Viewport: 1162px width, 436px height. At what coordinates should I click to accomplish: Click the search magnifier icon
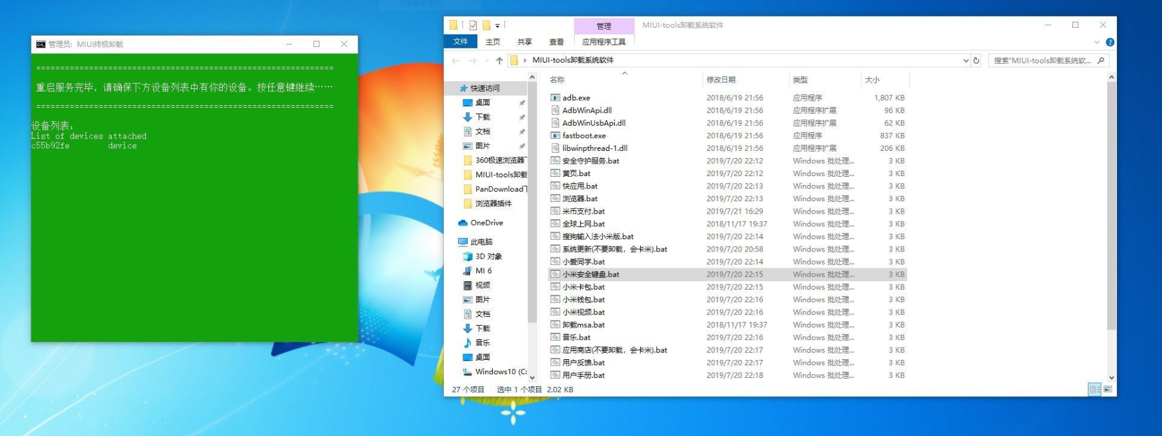click(x=1101, y=61)
